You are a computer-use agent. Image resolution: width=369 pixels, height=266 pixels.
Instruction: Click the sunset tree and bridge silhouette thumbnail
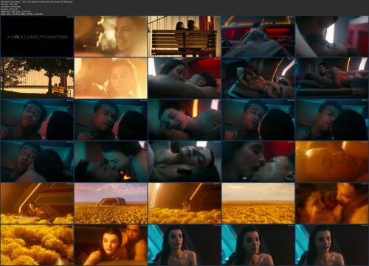click(x=37, y=78)
